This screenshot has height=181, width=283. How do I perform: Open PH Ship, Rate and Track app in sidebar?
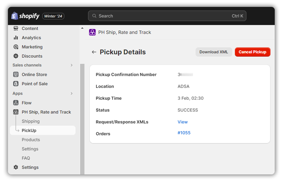47,112
